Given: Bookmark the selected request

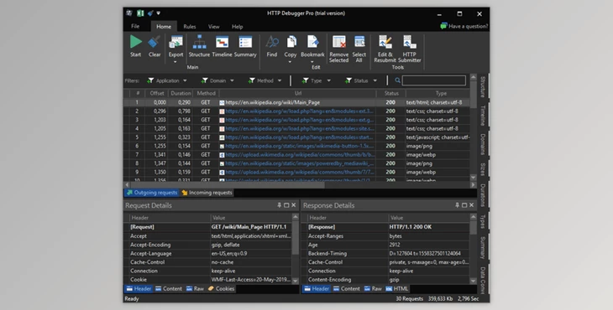Looking at the screenshot, I should pyautogui.click(x=312, y=45).
